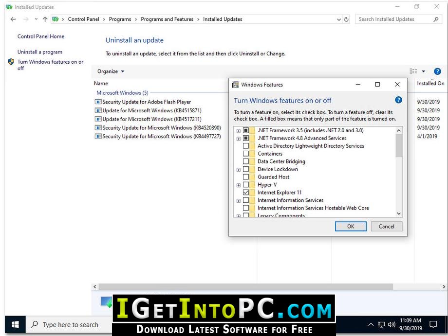Enable the Data Center Bridging checkbox

click(246, 161)
